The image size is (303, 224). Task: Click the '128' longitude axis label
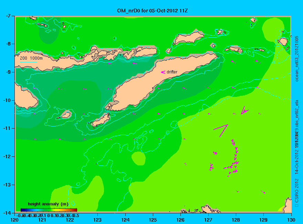tap(236, 220)
